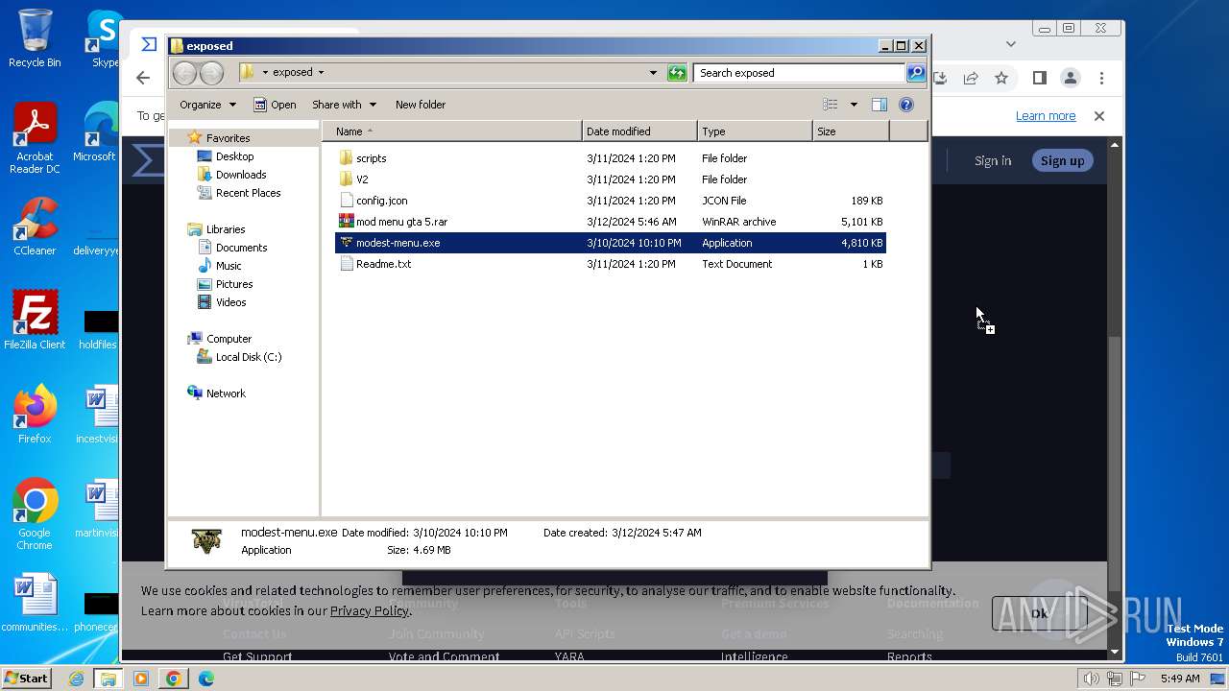This screenshot has width=1229, height=691.
Task: Open address bar history dropdown arrow
Action: click(x=653, y=73)
